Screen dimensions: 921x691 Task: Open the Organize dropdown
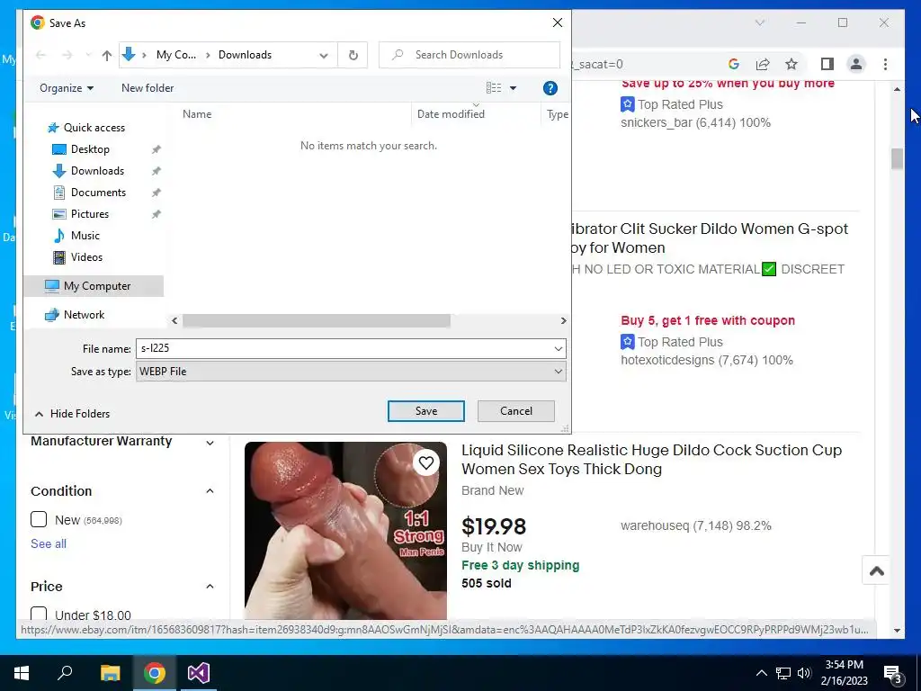point(67,88)
